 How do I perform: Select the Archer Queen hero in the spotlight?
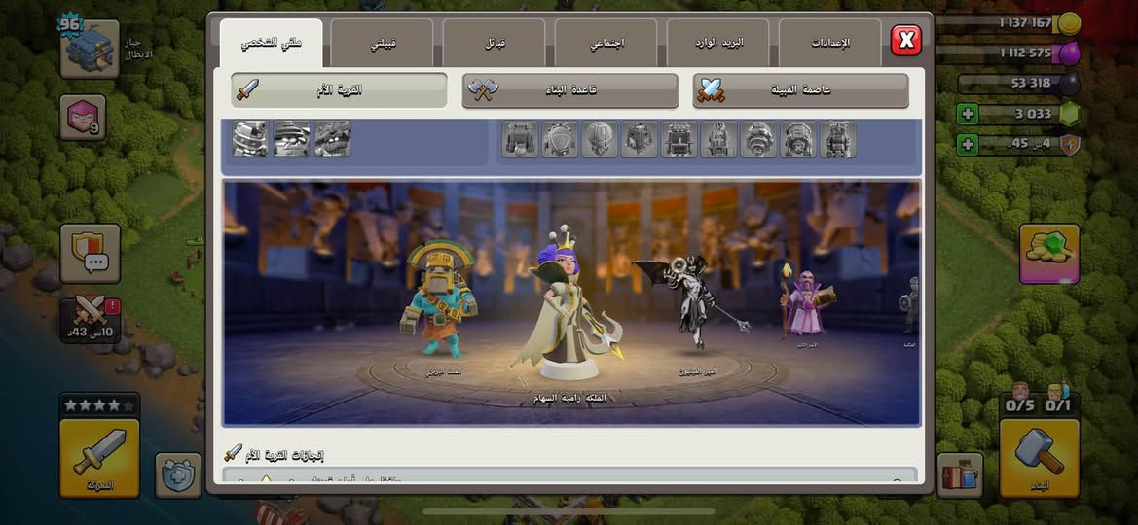(x=570, y=304)
